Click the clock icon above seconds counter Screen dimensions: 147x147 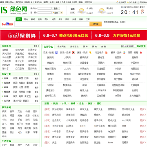[x=143, y=10]
